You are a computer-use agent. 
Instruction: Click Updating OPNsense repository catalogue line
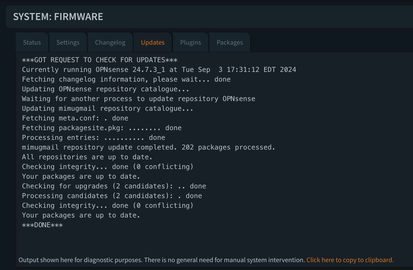[x=106, y=89]
